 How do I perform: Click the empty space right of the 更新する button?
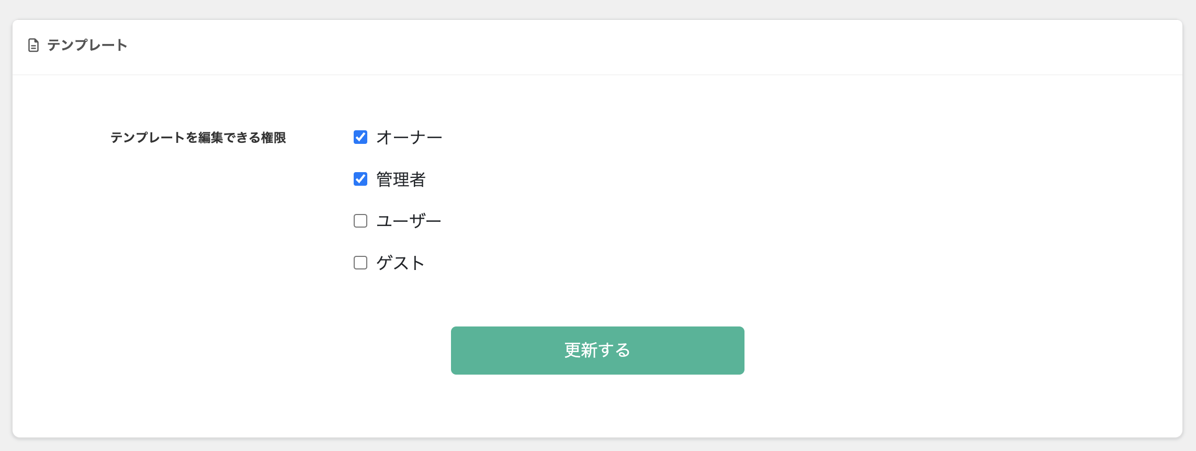click(963, 351)
